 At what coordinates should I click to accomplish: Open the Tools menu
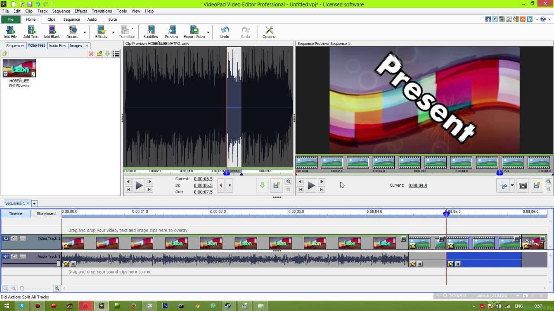(x=122, y=11)
